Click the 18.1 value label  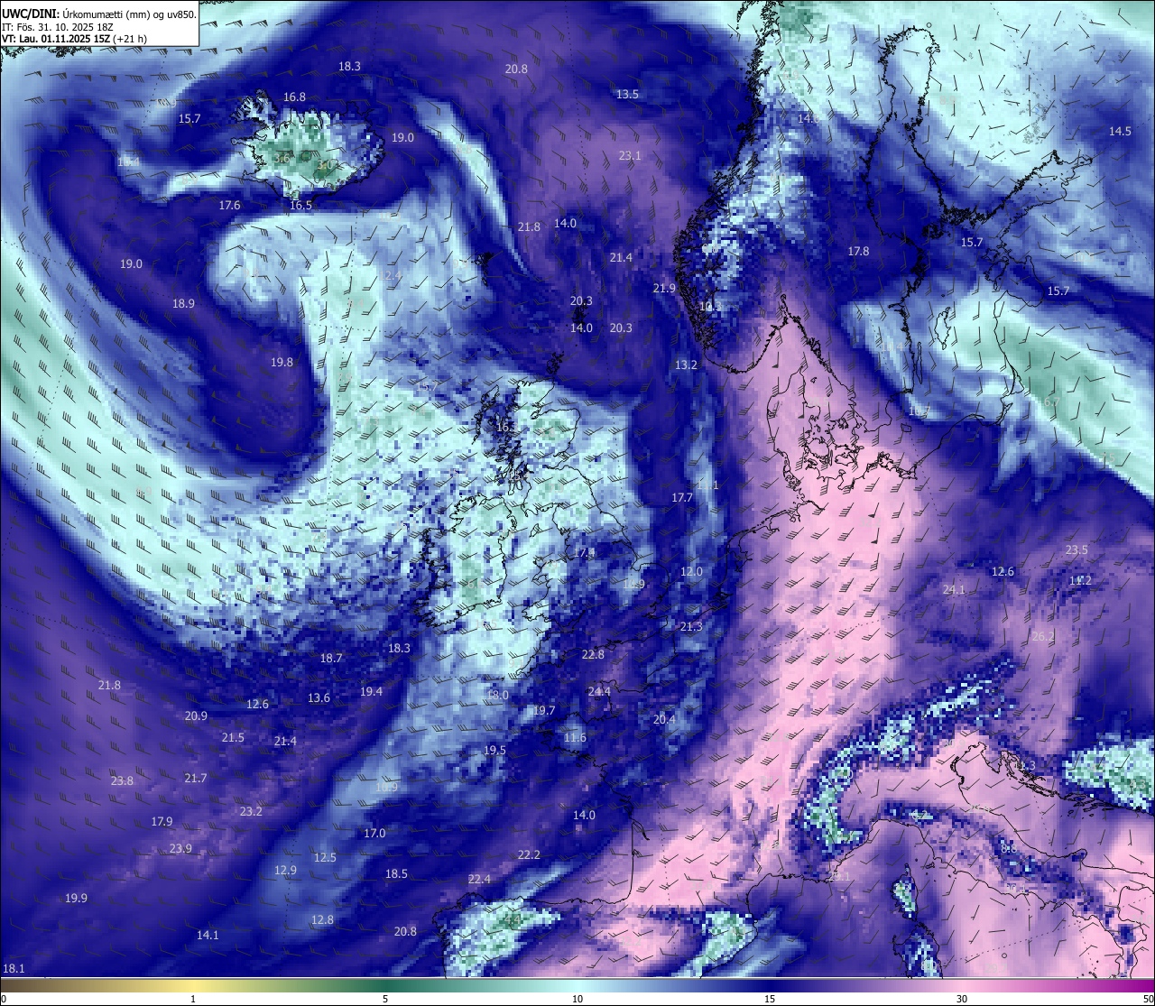[x=14, y=968]
